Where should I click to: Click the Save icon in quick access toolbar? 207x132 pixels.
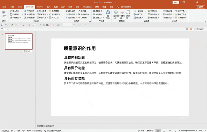pyautogui.click(x=2, y=25)
